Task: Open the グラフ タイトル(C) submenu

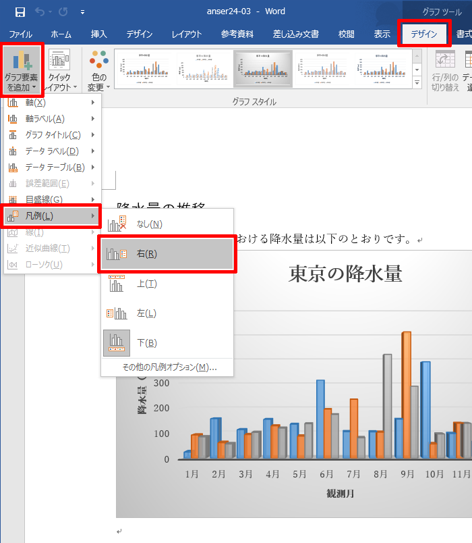Action: [52, 134]
